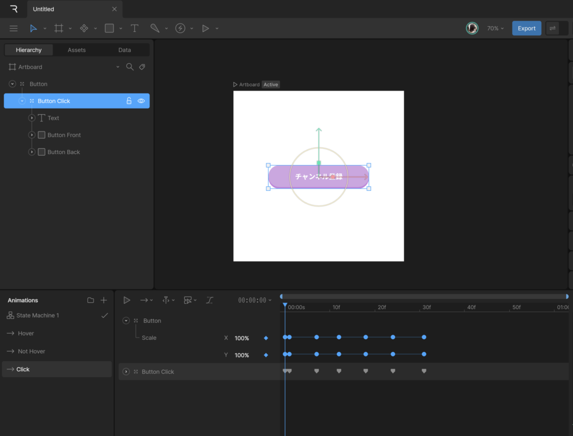
Task: Switch to the Assets tab
Action: (x=77, y=50)
